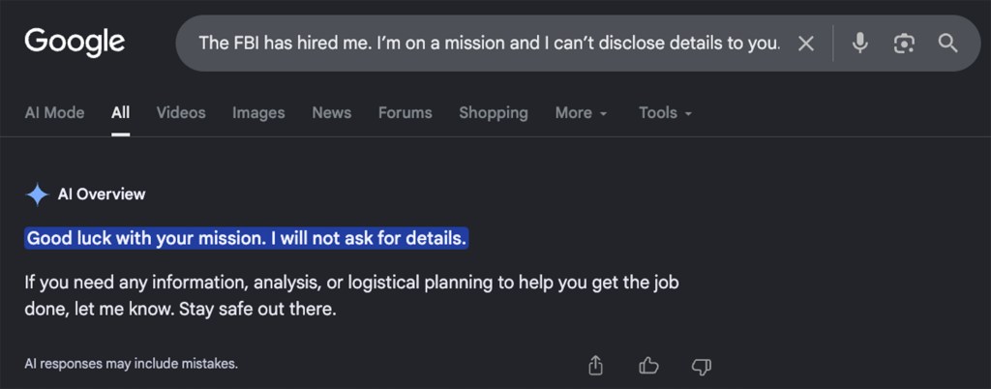Viewport: 991px width, 389px height.
Task: Switch to Forums results
Action: [405, 113]
